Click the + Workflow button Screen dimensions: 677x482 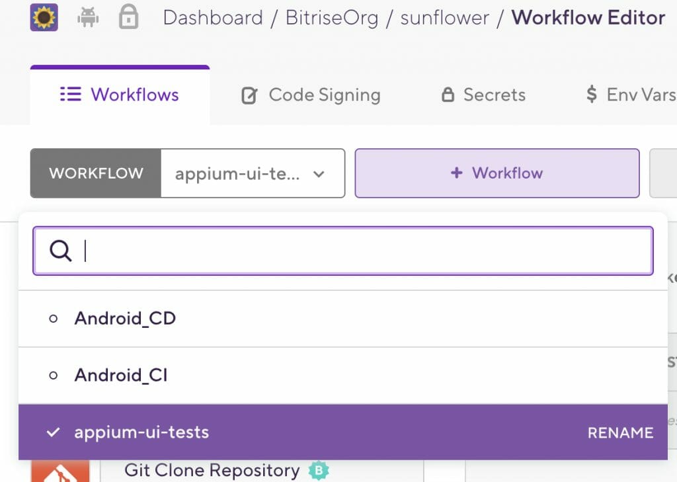(497, 173)
